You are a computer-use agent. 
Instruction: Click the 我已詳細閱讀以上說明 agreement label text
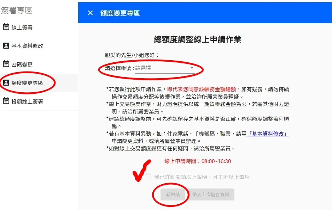202,177
